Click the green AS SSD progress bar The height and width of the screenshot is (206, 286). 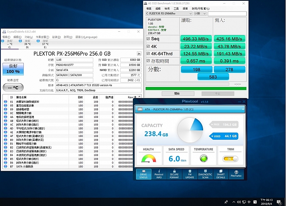pyautogui.click(x=196, y=88)
